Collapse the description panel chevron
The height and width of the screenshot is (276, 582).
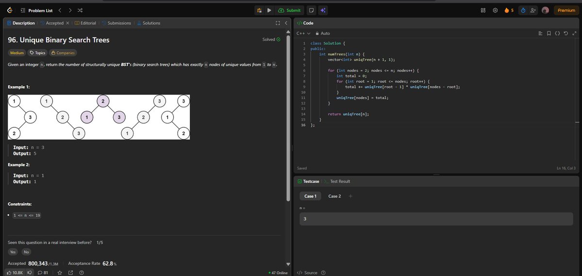pyautogui.click(x=286, y=23)
